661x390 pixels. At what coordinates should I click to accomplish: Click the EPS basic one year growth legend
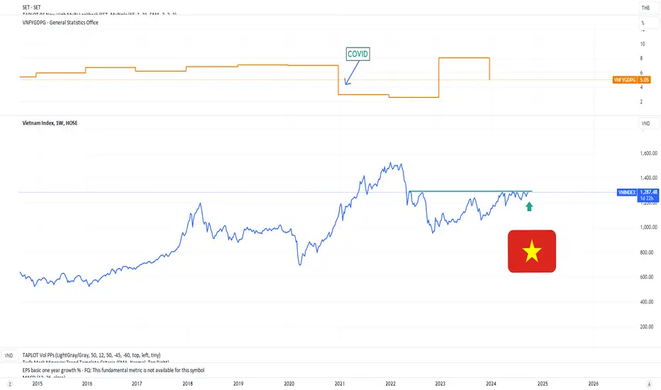tap(113, 370)
